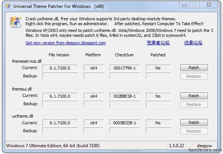The height and width of the screenshot is (154, 223).
Task: Select themeservice.dll current file version field
Action: click(60, 68)
